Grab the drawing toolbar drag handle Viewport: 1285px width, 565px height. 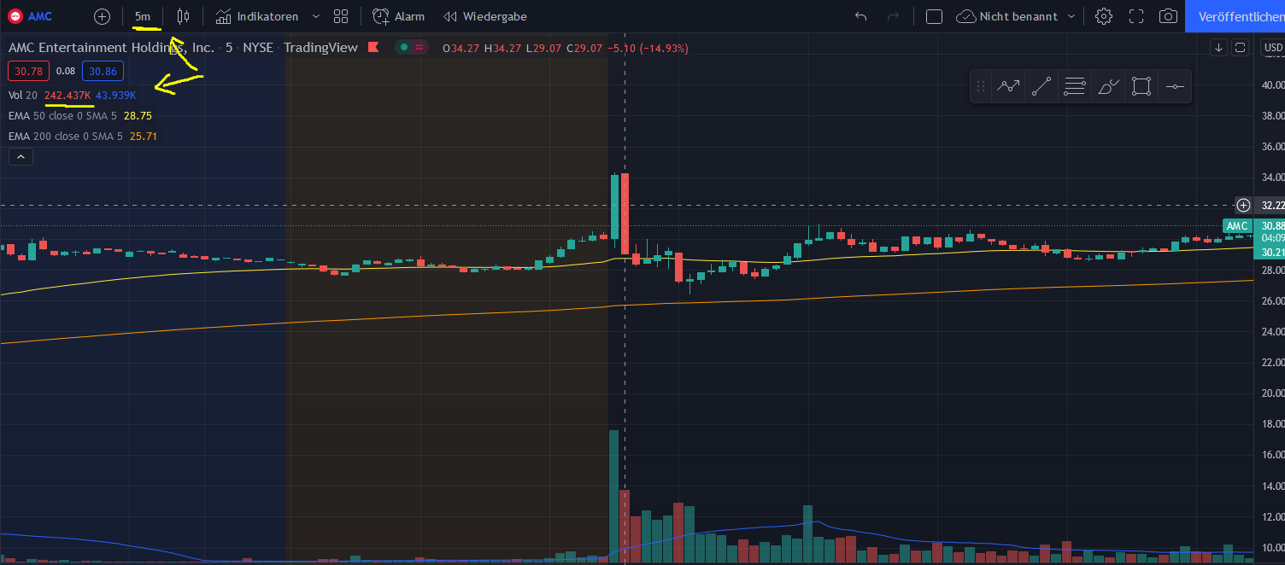click(x=981, y=86)
